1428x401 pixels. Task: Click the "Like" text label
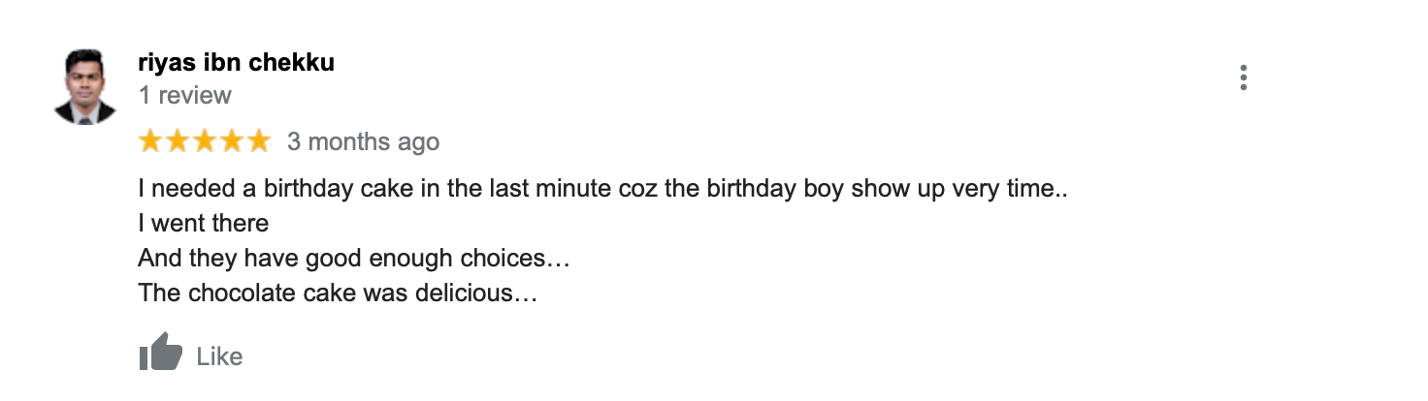(219, 356)
